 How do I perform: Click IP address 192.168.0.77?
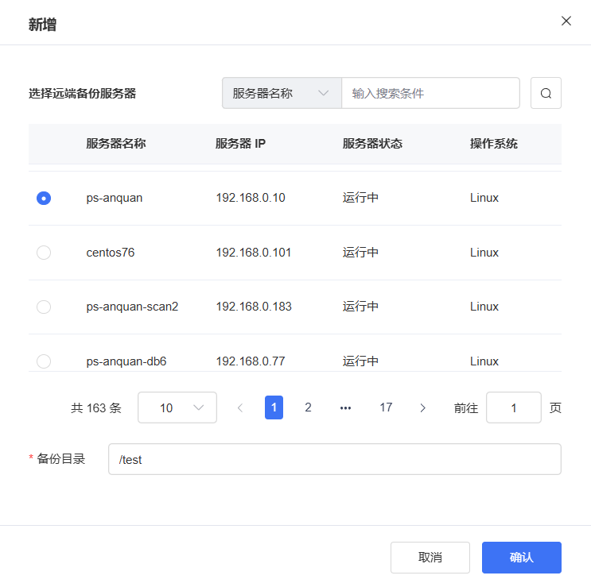pyautogui.click(x=251, y=361)
